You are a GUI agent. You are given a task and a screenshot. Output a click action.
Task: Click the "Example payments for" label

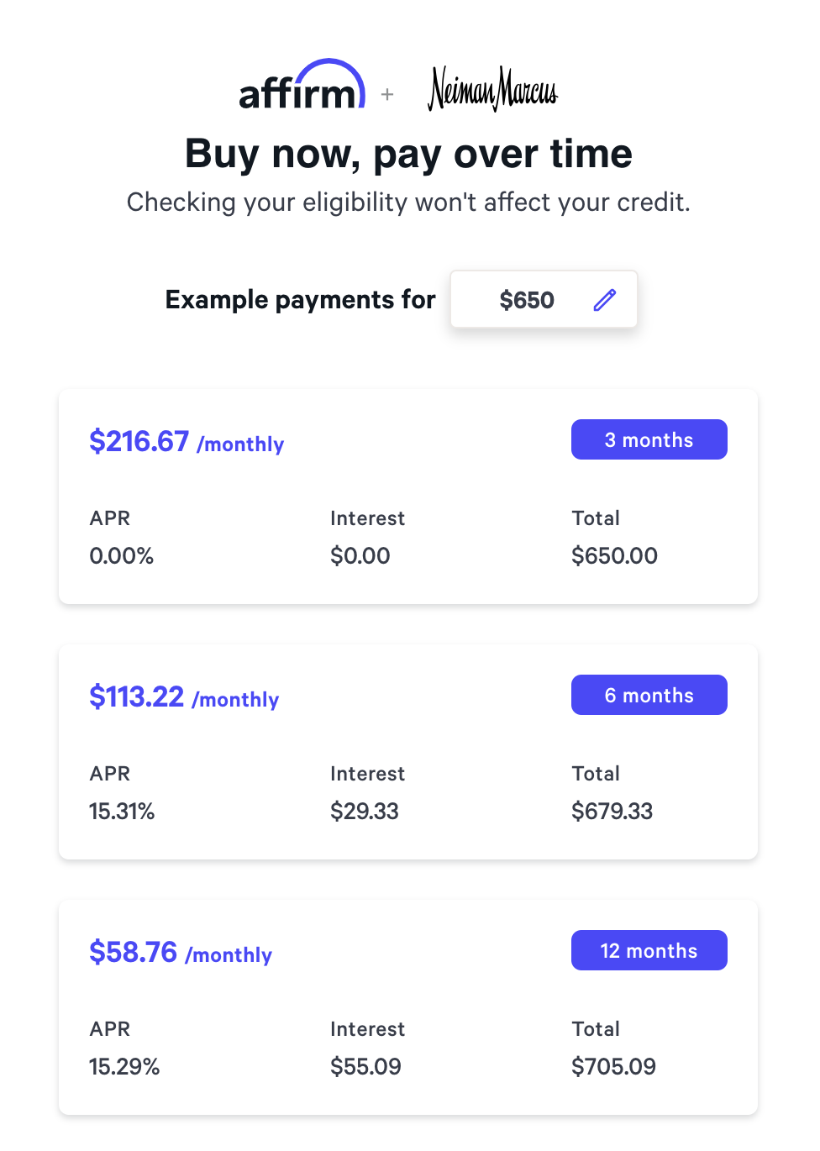(300, 300)
